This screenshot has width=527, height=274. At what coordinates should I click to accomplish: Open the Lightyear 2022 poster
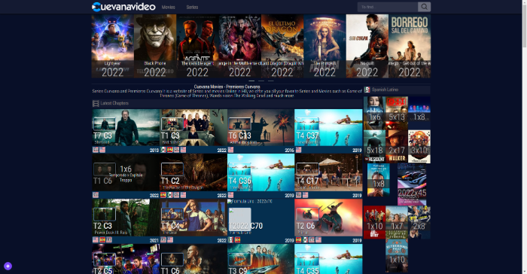click(x=113, y=46)
